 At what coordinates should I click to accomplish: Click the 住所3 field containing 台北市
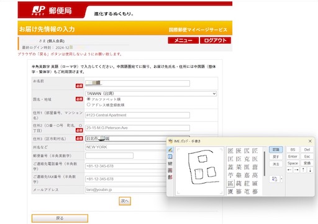coord(126,139)
